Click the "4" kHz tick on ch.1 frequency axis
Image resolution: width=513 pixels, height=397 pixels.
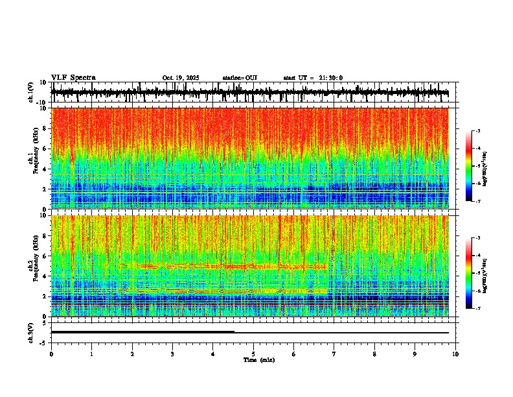tap(45, 169)
